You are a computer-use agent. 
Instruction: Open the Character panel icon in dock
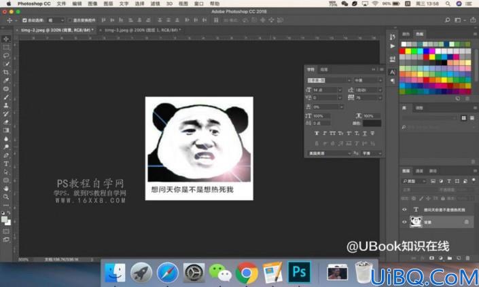(393, 73)
